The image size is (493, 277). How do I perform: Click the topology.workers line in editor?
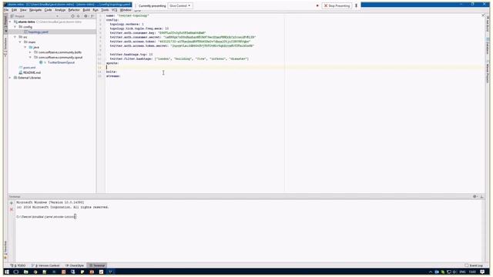pos(126,24)
